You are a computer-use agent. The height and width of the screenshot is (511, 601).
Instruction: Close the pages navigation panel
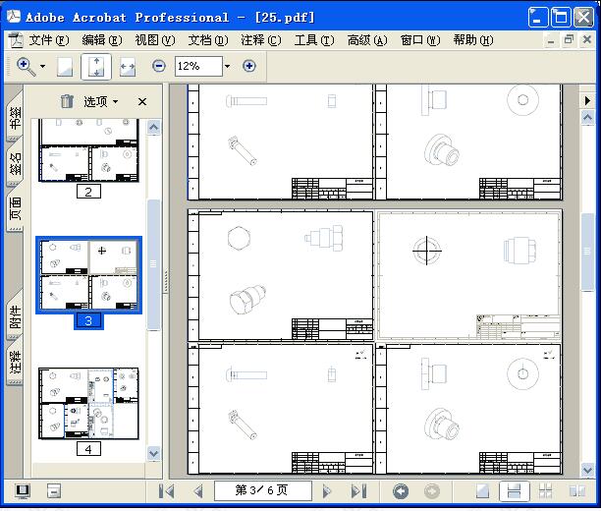(x=142, y=101)
